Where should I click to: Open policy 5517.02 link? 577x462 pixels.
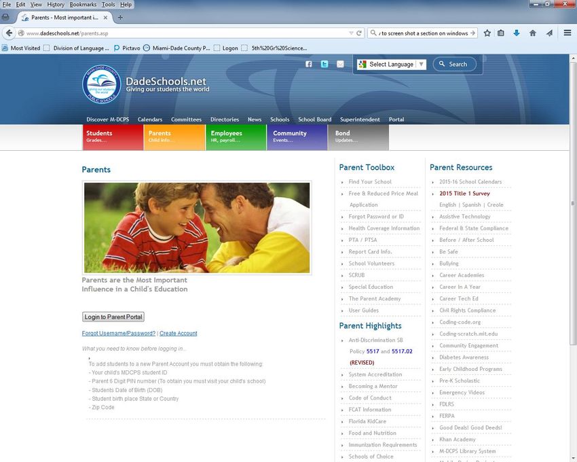(x=402, y=351)
